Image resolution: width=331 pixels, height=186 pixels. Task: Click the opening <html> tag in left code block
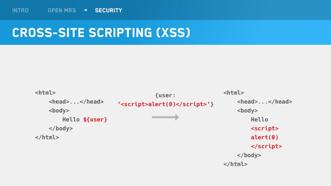(45, 93)
